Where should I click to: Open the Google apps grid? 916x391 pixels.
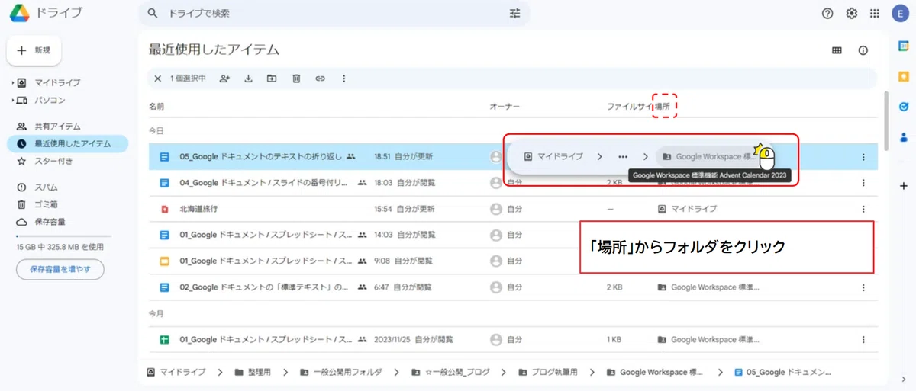(x=875, y=14)
